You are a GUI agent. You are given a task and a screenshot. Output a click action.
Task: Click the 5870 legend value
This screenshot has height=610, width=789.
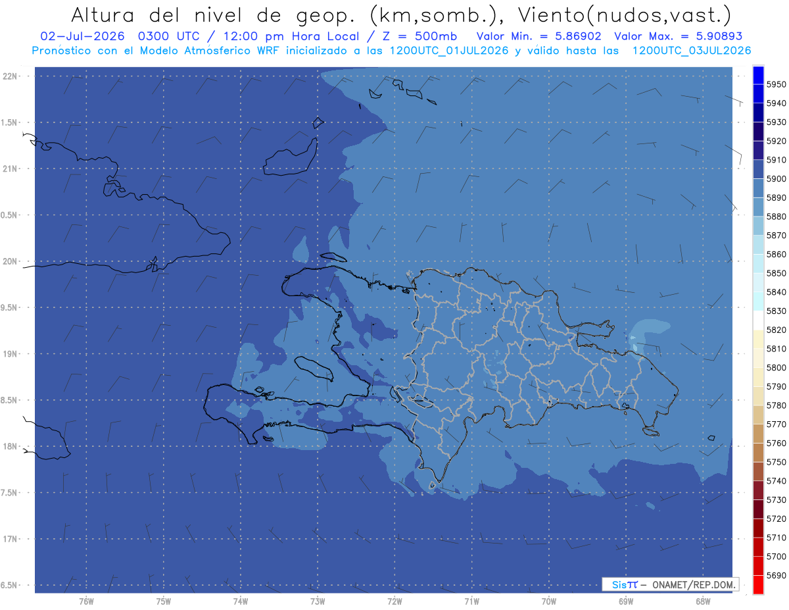pyautogui.click(x=776, y=236)
